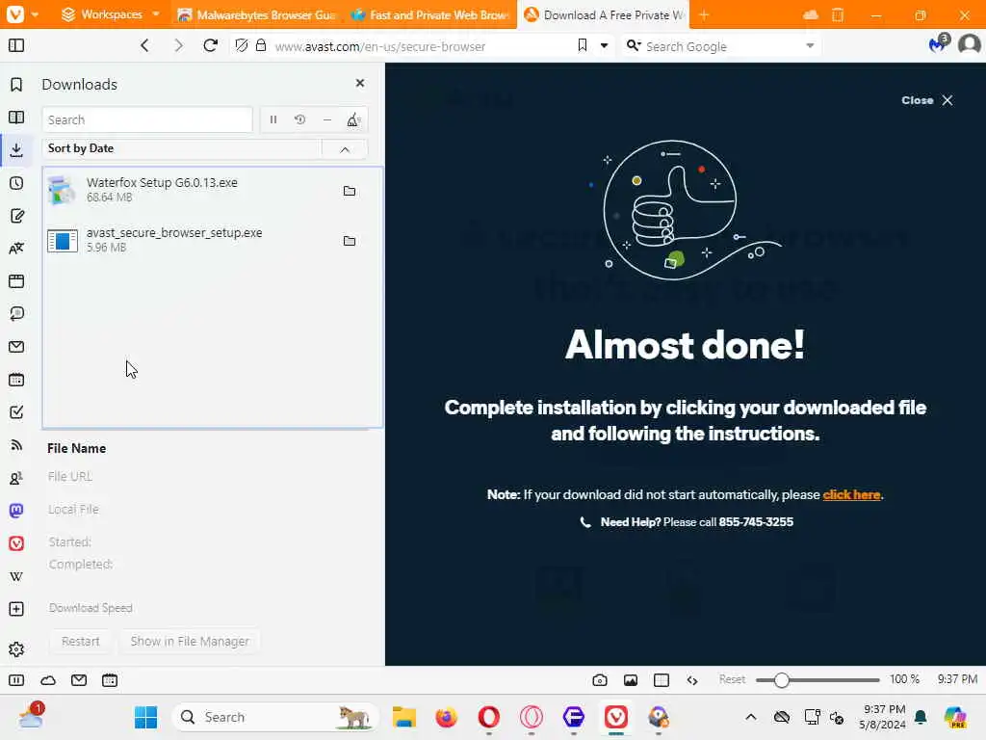
Task: Bookmark this page icon
Action: [583, 45]
